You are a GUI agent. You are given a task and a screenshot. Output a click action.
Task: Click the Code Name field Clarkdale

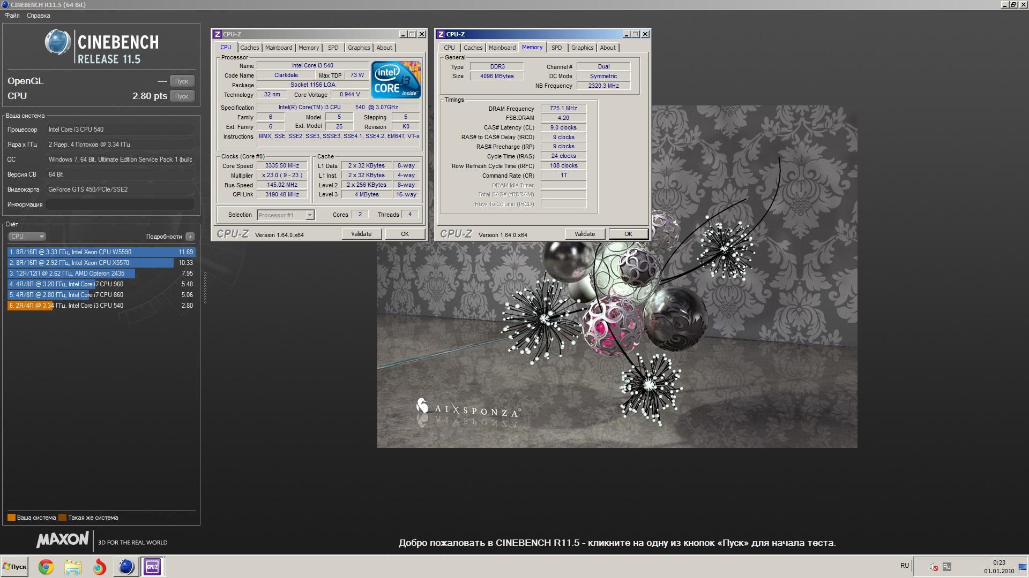point(286,75)
